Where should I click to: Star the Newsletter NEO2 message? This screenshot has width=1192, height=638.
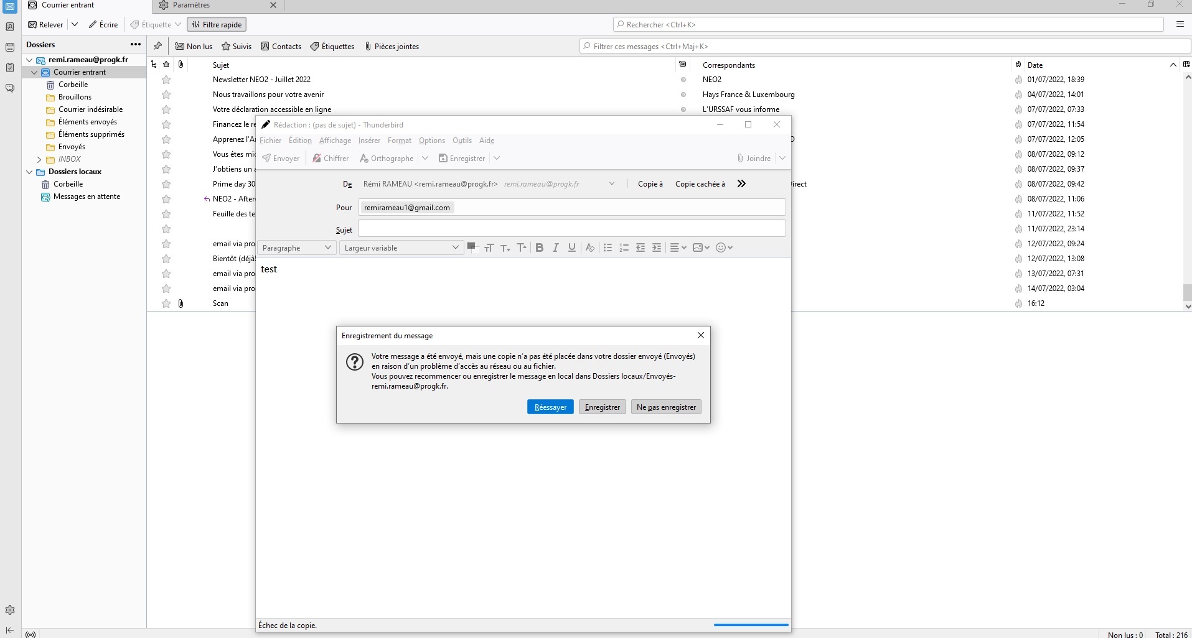(x=166, y=80)
